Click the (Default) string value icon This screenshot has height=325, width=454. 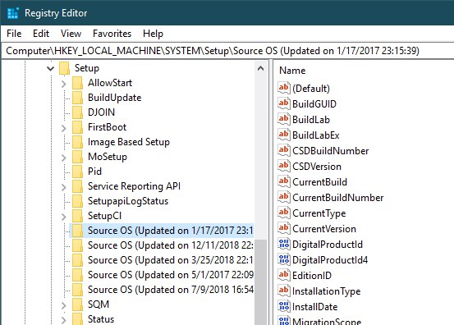click(284, 88)
